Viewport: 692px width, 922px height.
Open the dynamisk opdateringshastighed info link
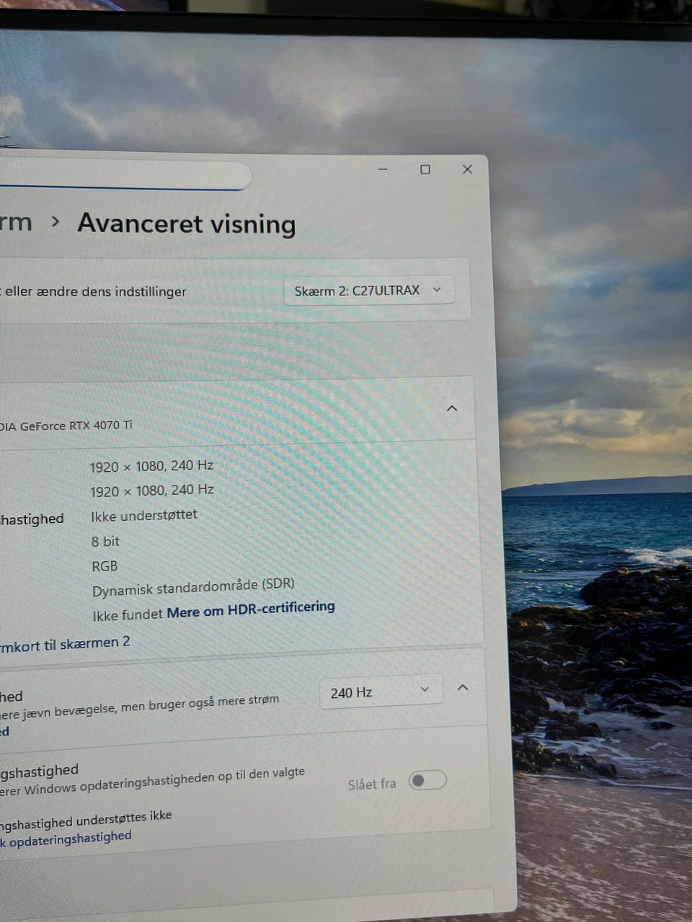click(x=66, y=840)
